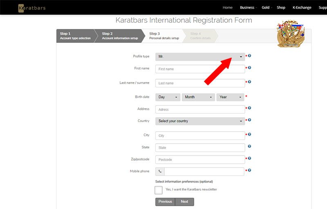
Task: Go to Home in the top navigation
Action: [228, 7]
